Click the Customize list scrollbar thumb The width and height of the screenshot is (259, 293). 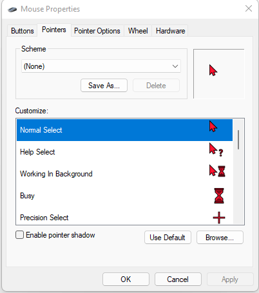[238, 140]
